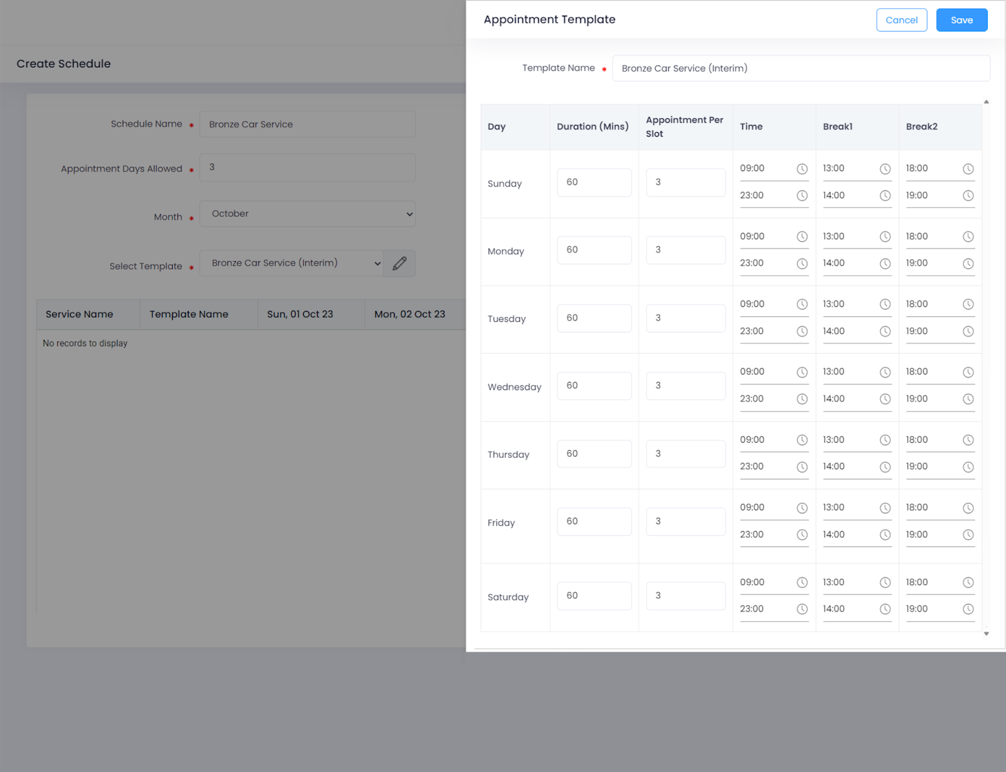Click the Schedule Name input field
The height and width of the screenshot is (772, 1006).
point(307,125)
